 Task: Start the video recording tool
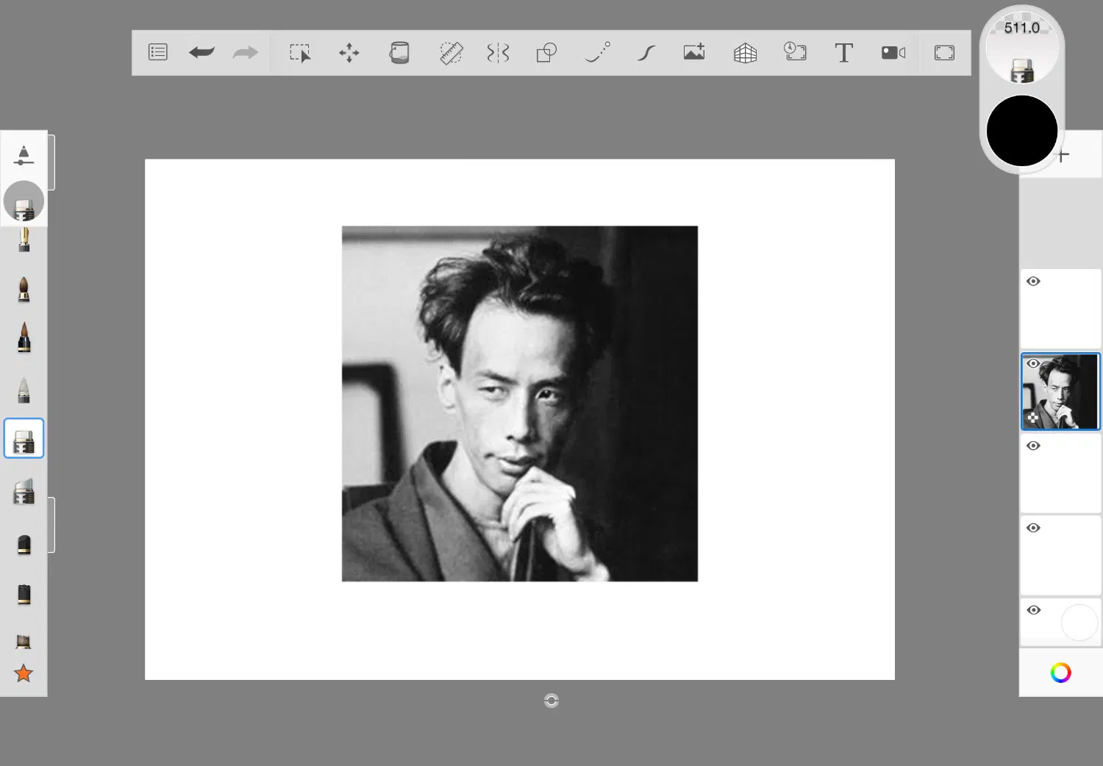click(x=893, y=52)
